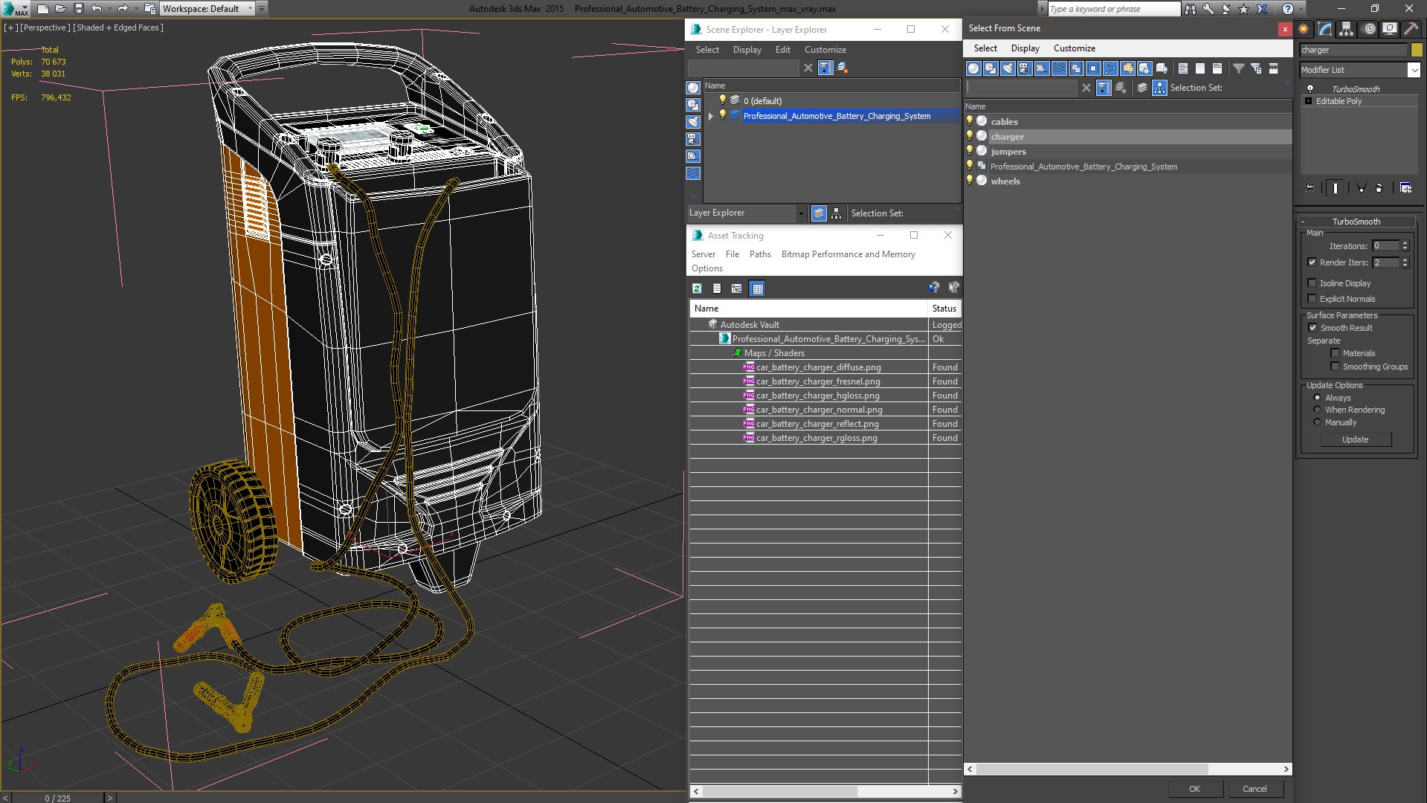Screen dimensions: 1427x803
Task: Open the Hierarchy command panel tab
Action: (x=1347, y=29)
